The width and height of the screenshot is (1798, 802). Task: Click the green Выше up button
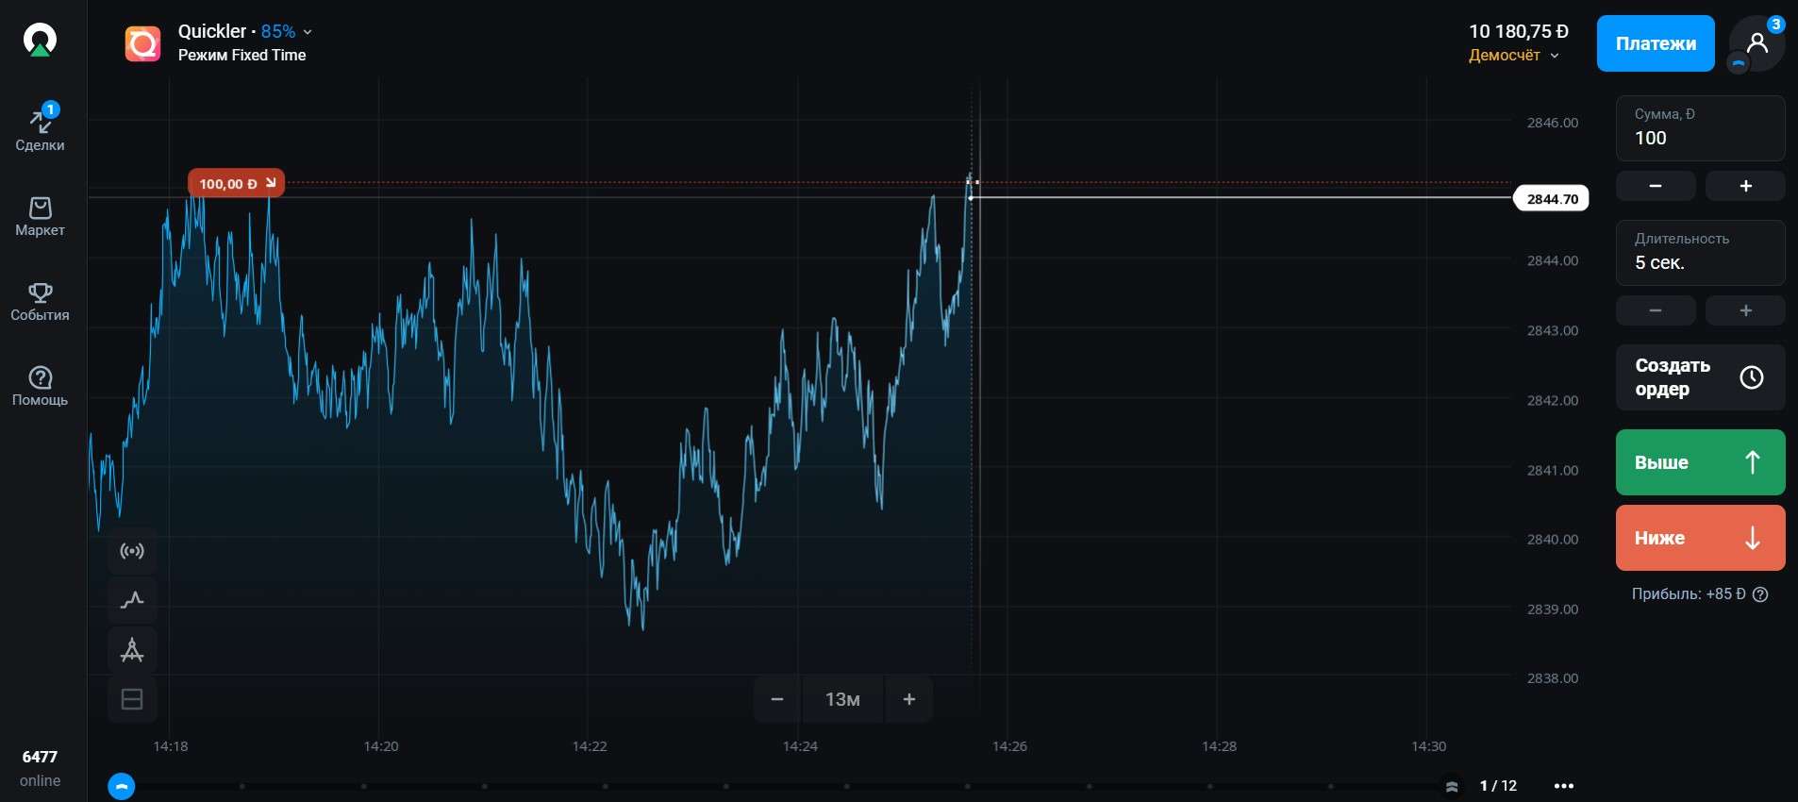click(1700, 462)
